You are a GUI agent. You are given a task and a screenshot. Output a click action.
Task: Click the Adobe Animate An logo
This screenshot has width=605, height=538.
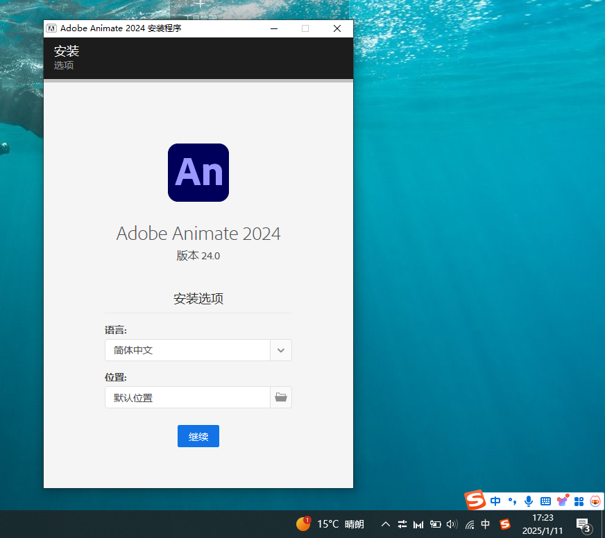click(198, 173)
